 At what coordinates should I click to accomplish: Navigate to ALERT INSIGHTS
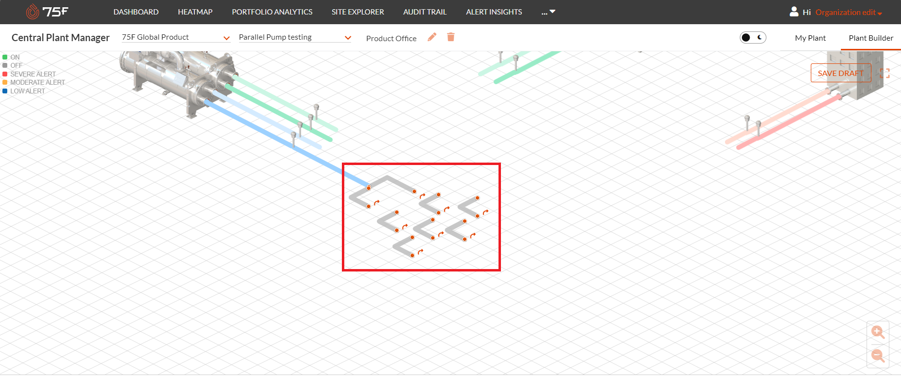coord(494,12)
